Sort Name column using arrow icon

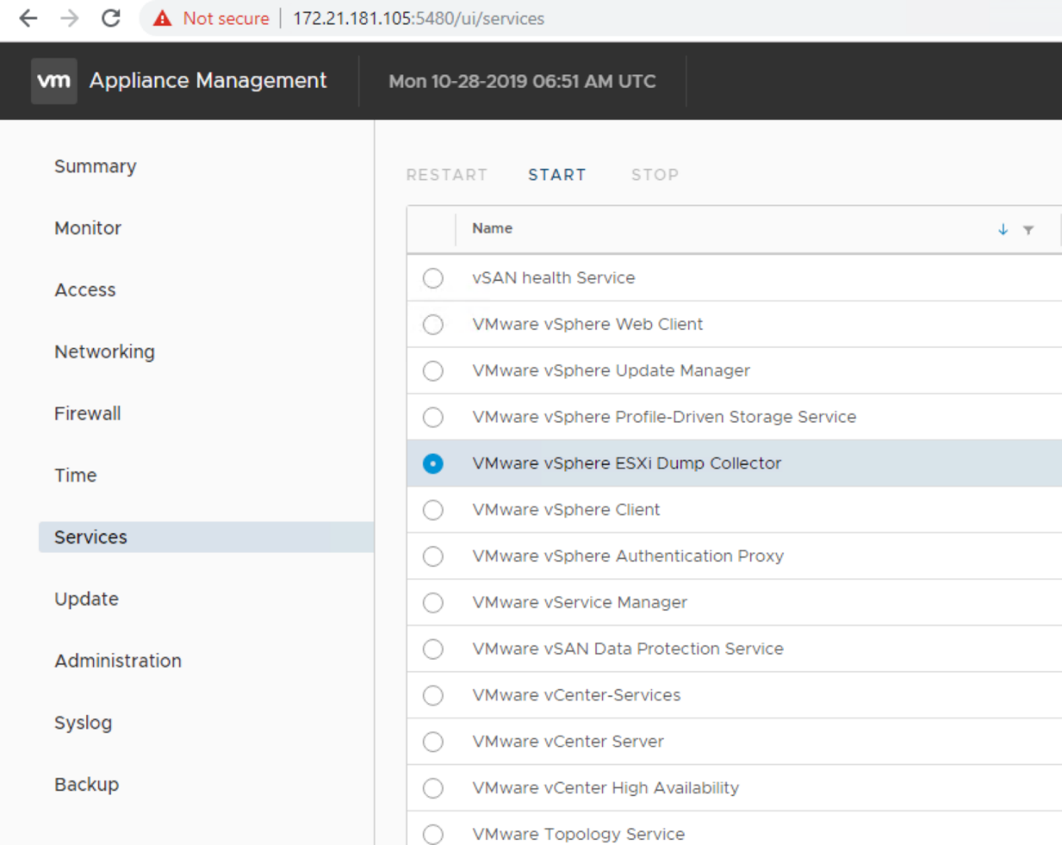click(x=1003, y=230)
